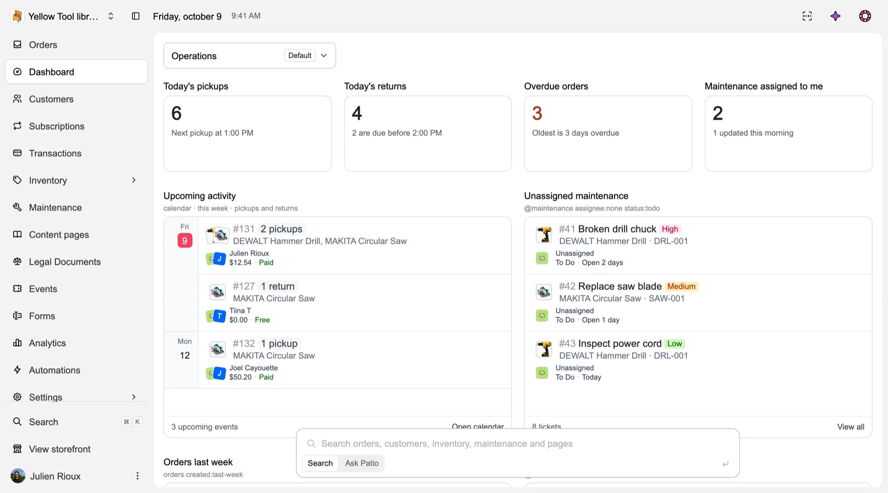This screenshot has width=888, height=493.
Task: Open ticket #43 Inspect power cord
Action: (698, 360)
